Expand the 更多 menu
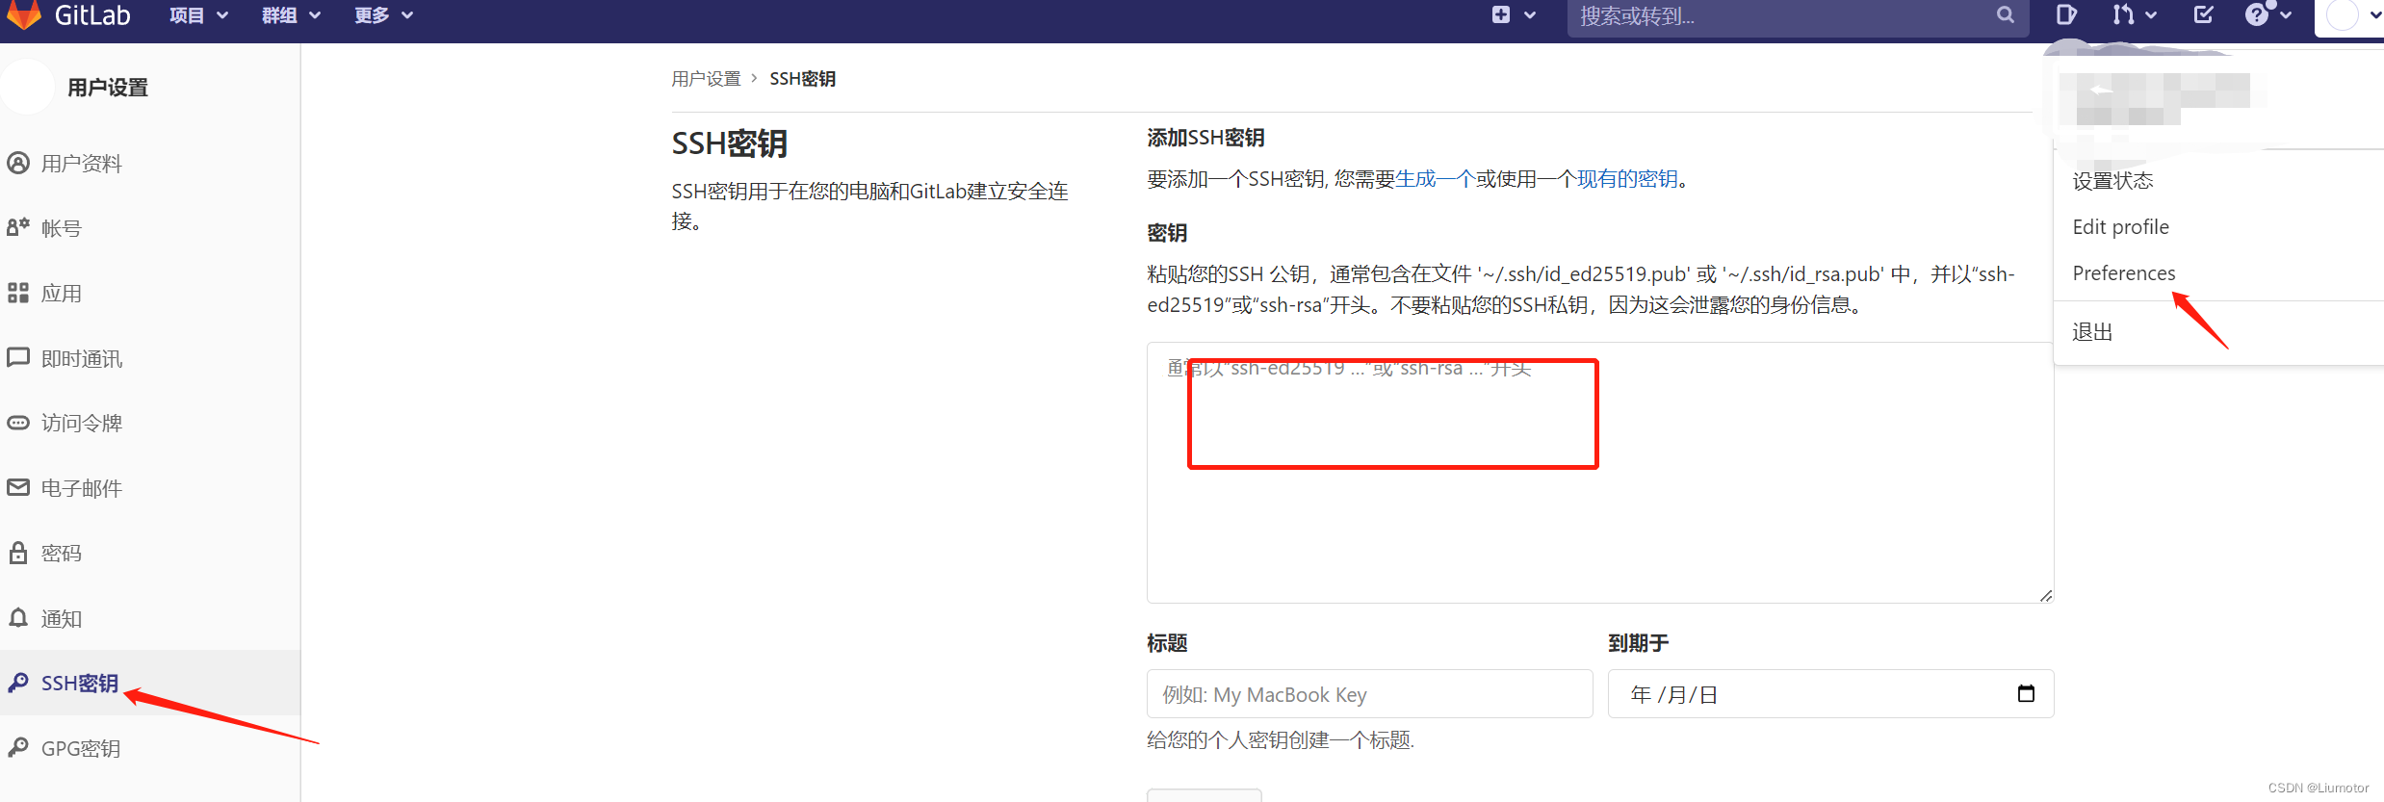 tap(384, 15)
